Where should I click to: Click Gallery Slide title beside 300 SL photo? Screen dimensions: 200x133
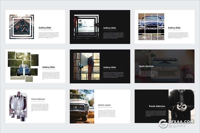click(174, 28)
